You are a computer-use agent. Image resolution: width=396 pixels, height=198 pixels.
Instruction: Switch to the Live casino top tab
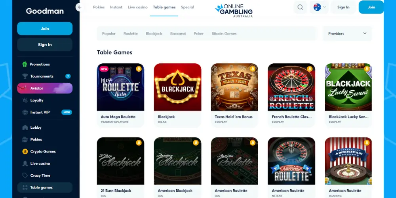tap(138, 7)
